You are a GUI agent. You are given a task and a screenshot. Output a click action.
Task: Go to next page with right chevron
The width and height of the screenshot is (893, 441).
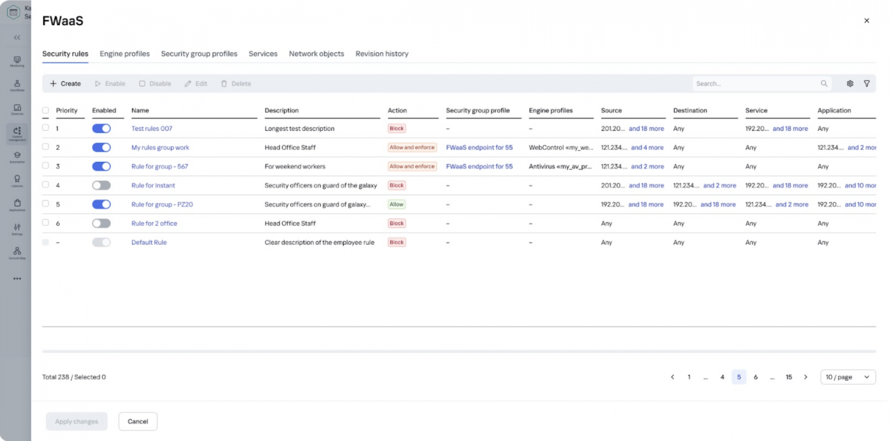coord(805,377)
